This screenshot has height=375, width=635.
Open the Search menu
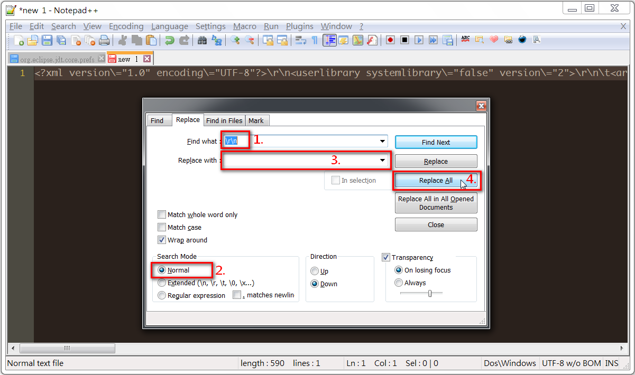[x=63, y=26]
